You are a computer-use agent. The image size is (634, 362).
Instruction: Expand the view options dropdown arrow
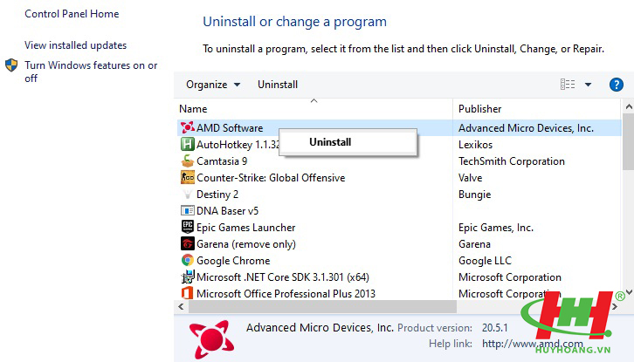588,85
